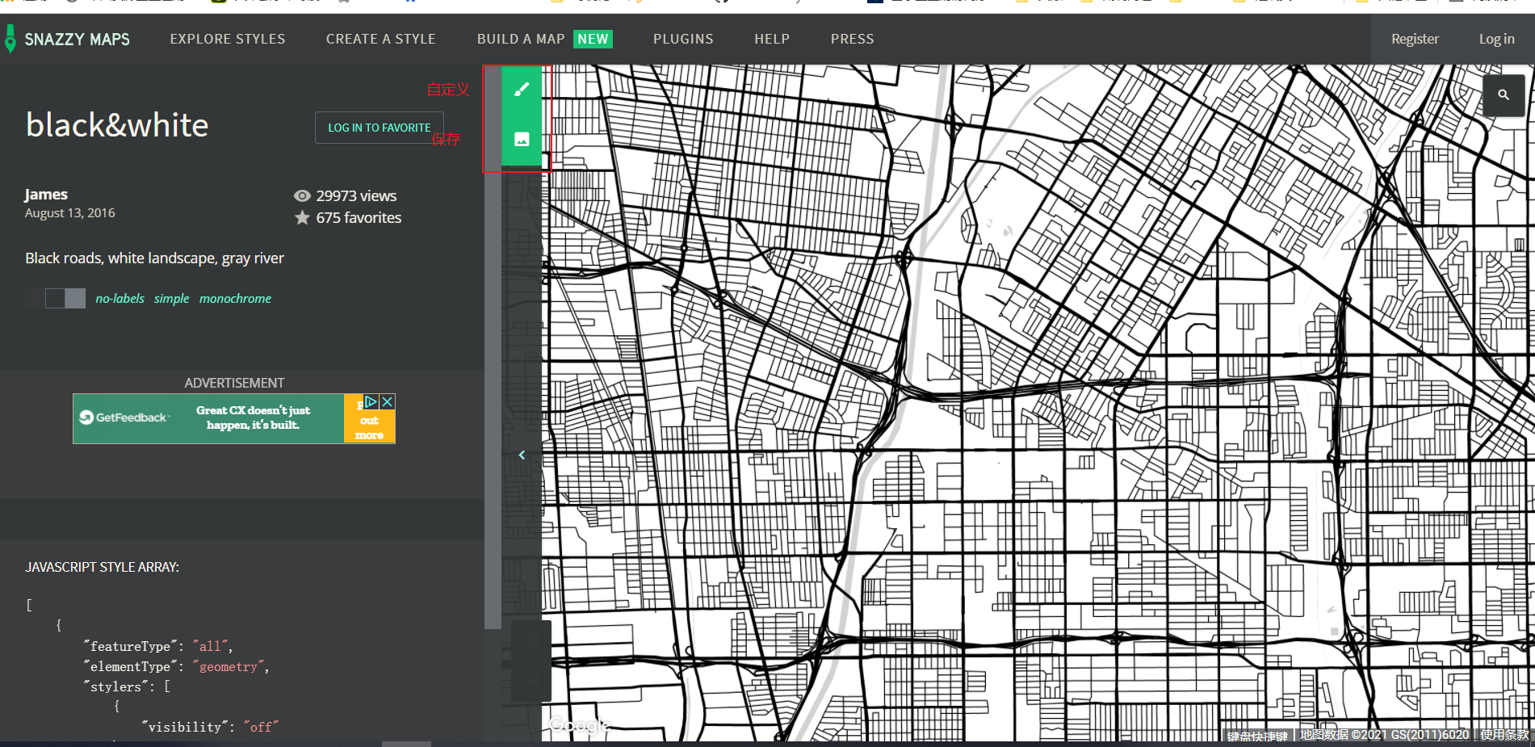1535x747 pixels.
Task: Click the Snazzy Maps logo
Action: [68, 39]
